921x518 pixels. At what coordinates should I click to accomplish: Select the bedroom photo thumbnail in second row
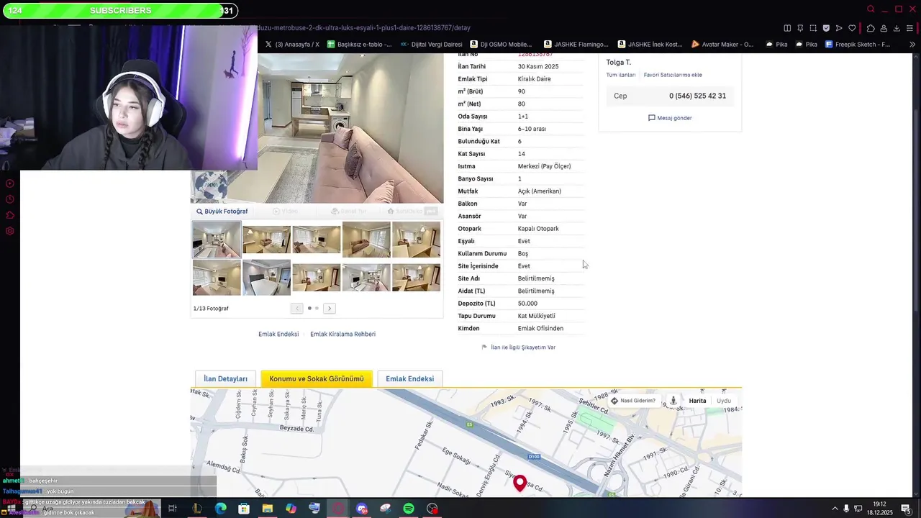[266, 278]
